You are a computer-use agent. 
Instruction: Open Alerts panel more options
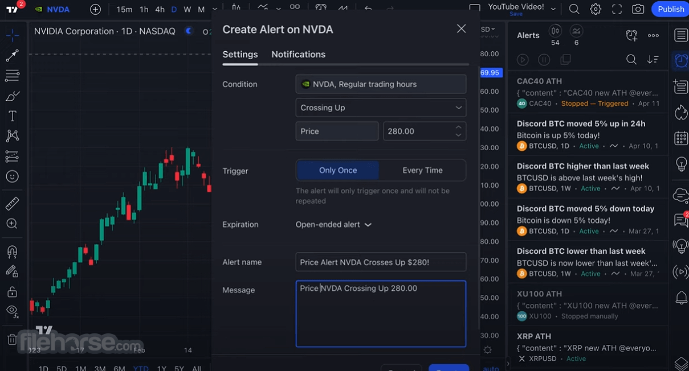(653, 35)
